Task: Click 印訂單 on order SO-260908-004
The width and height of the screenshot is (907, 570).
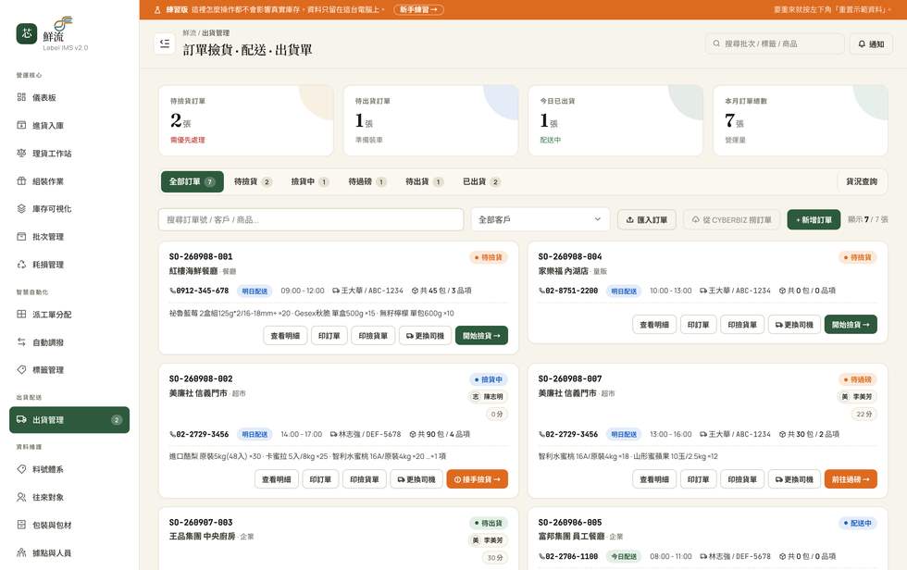Action: [698, 325]
